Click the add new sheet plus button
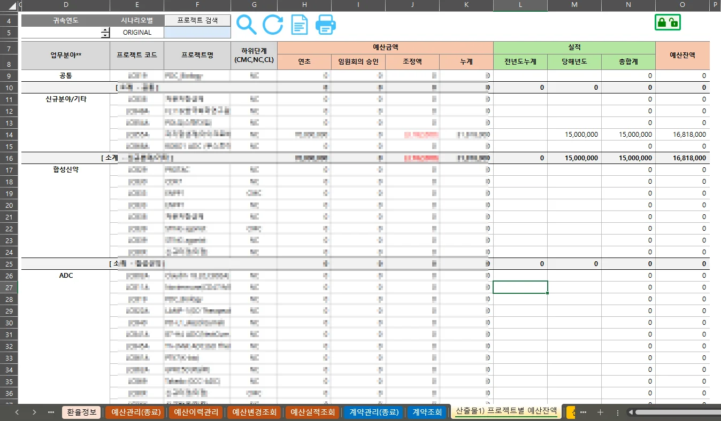The width and height of the screenshot is (721, 421). point(600,412)
